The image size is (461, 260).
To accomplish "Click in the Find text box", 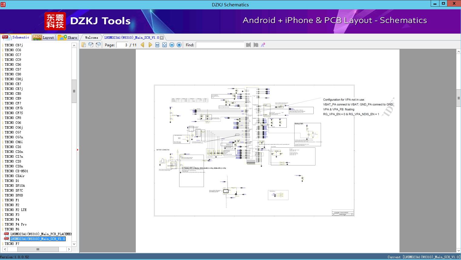I will [x=220, y=45].
